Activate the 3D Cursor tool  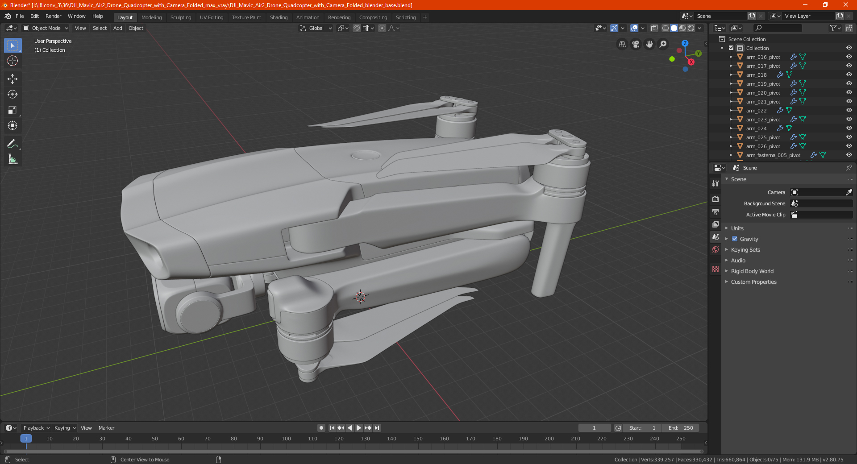pyautogui.click(x=12, y=61)
